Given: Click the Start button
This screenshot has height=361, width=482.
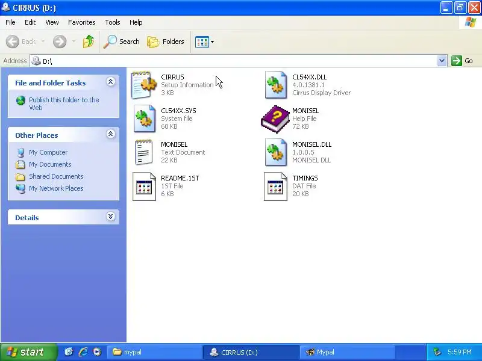Looking at the screenshot, I should [x=28, y=352].
